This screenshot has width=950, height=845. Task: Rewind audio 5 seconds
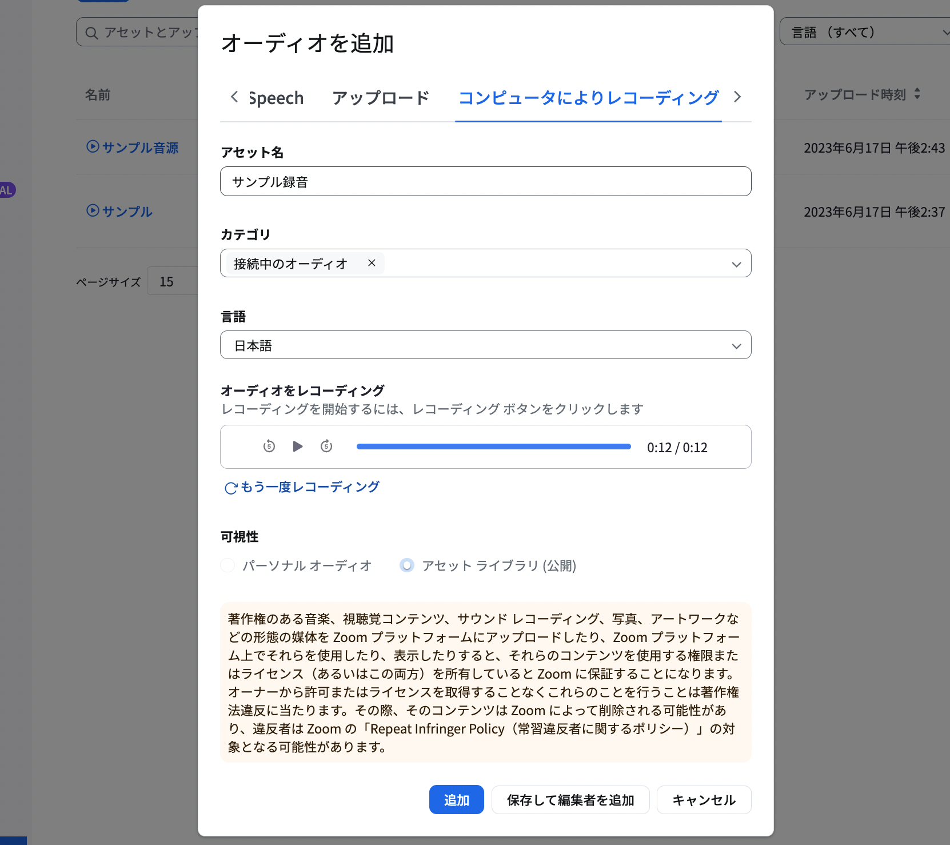click(269, 447)
